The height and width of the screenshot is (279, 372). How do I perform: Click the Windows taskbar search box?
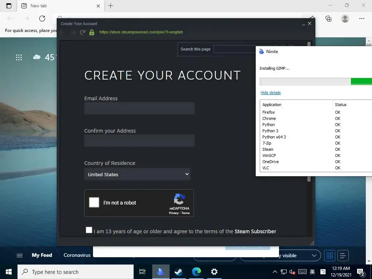76,272
